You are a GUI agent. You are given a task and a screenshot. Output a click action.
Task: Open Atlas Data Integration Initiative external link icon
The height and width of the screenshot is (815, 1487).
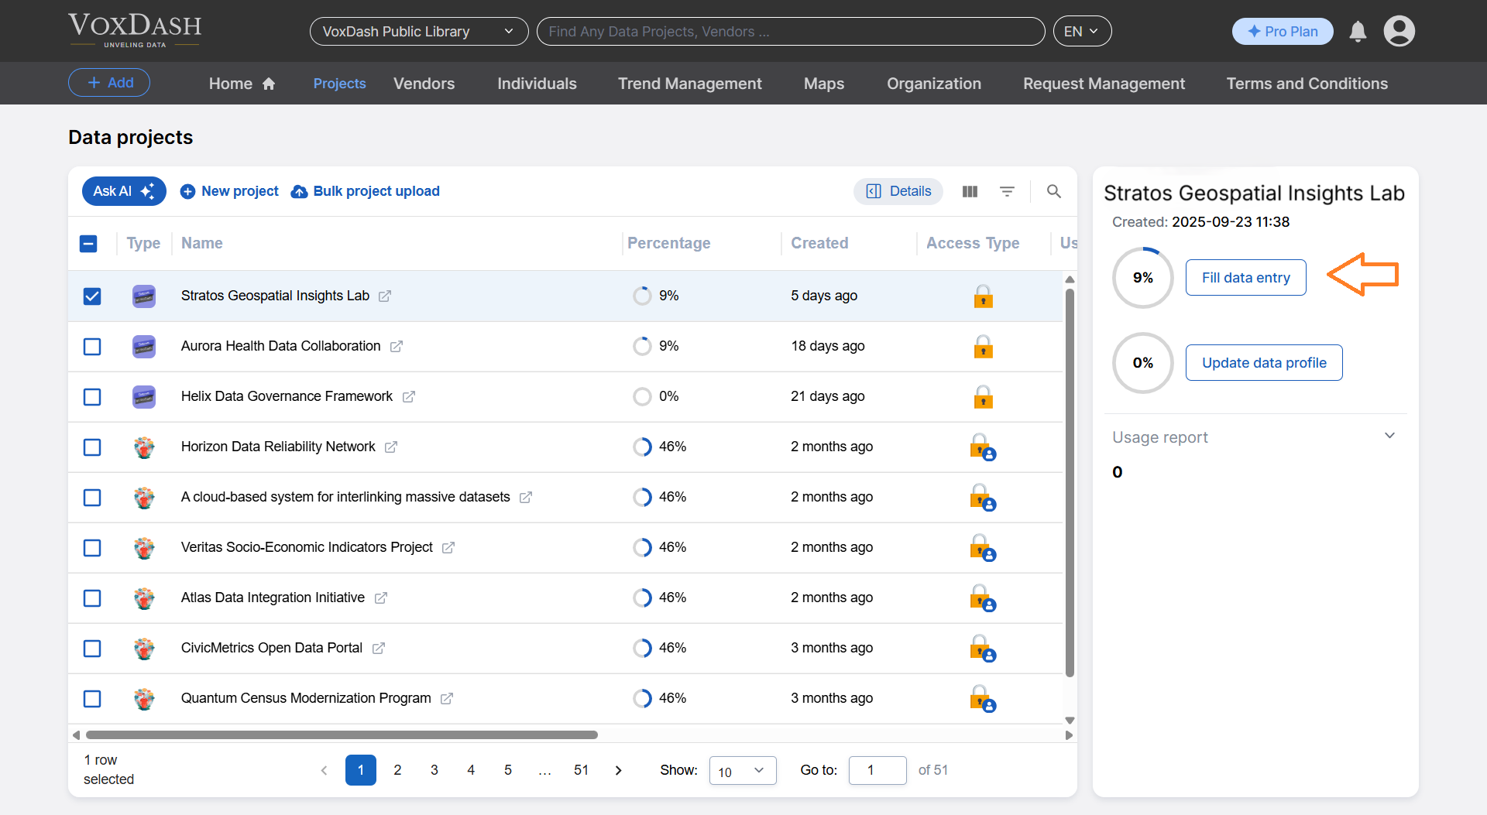point(381,598)
